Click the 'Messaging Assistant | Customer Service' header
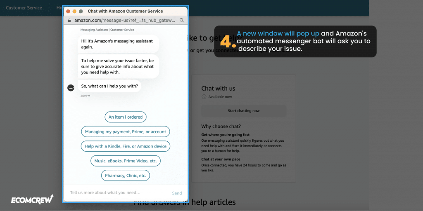This screenshot has height=211, width=423. 107,30
